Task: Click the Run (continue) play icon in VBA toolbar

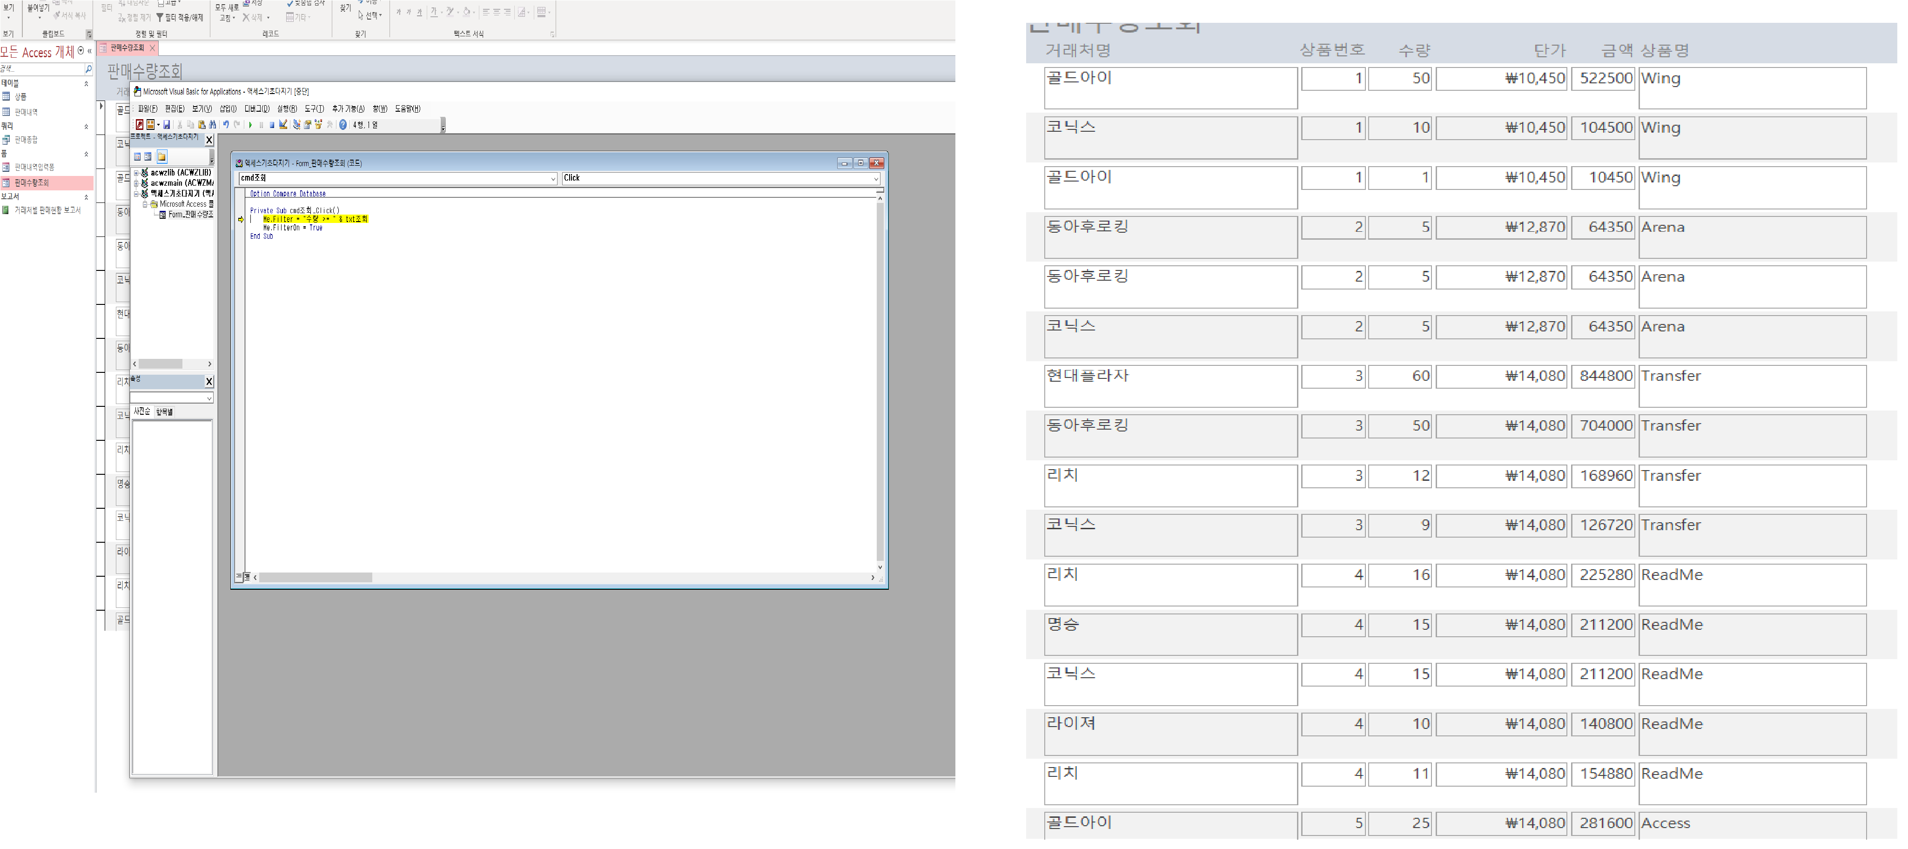Action: pos(250,125)
